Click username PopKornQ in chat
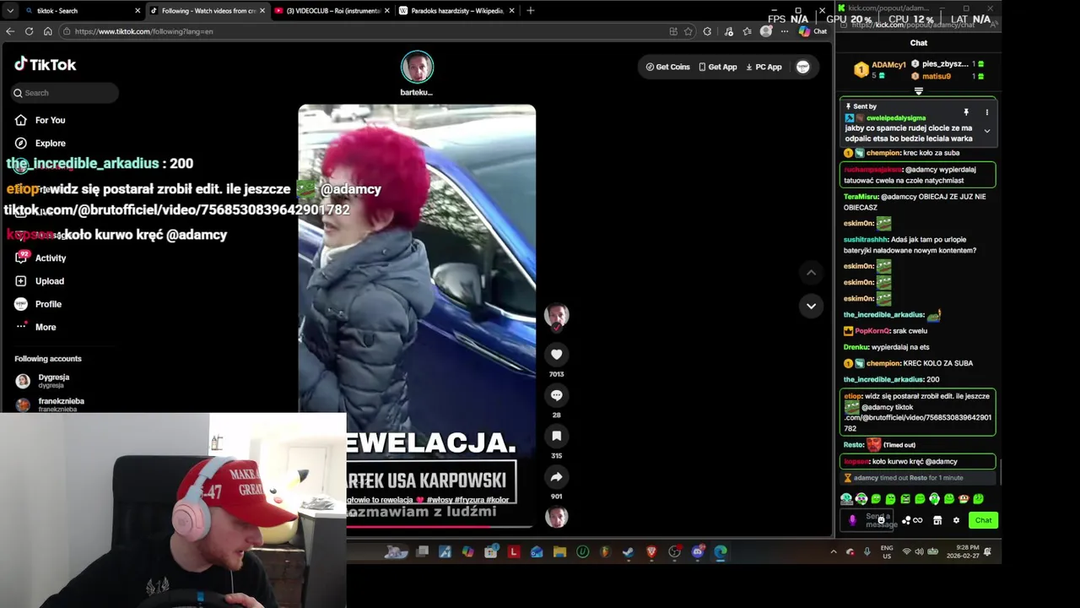 coord(872,331)
